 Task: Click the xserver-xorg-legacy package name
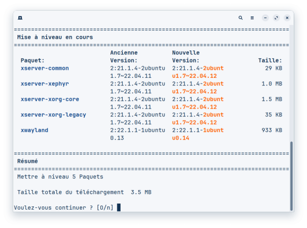(x=53, y=114)
